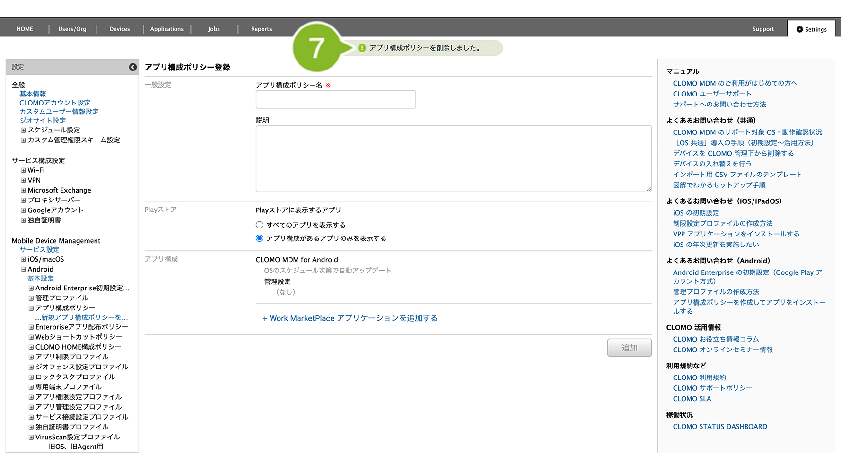Expand the スケジュール設定 tree node
Viewport: 841px width, 473px height.
pyautogui.click(x=23, y=130)
